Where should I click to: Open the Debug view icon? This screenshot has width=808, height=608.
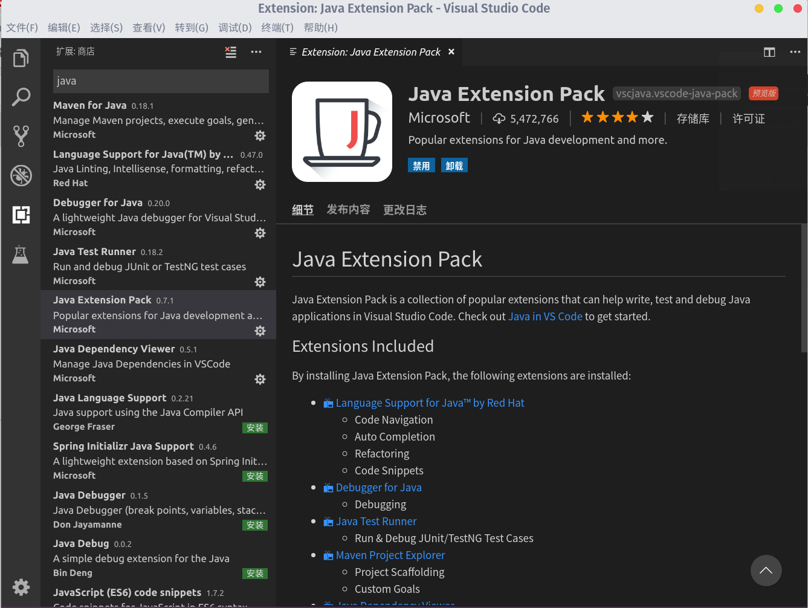click(x=21, y=175)
